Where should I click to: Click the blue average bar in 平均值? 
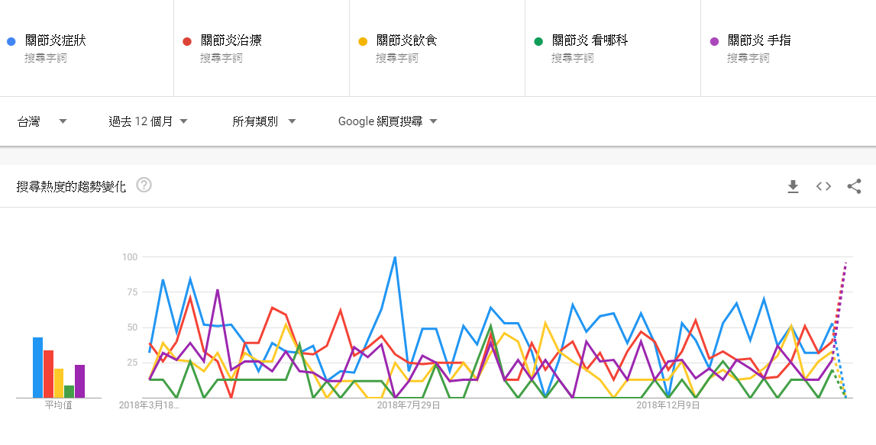click(x=38, y=367)
